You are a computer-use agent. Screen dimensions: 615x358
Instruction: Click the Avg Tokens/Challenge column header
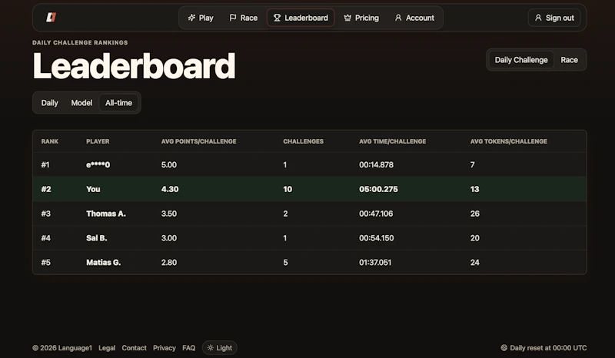[x=509, y=141]
